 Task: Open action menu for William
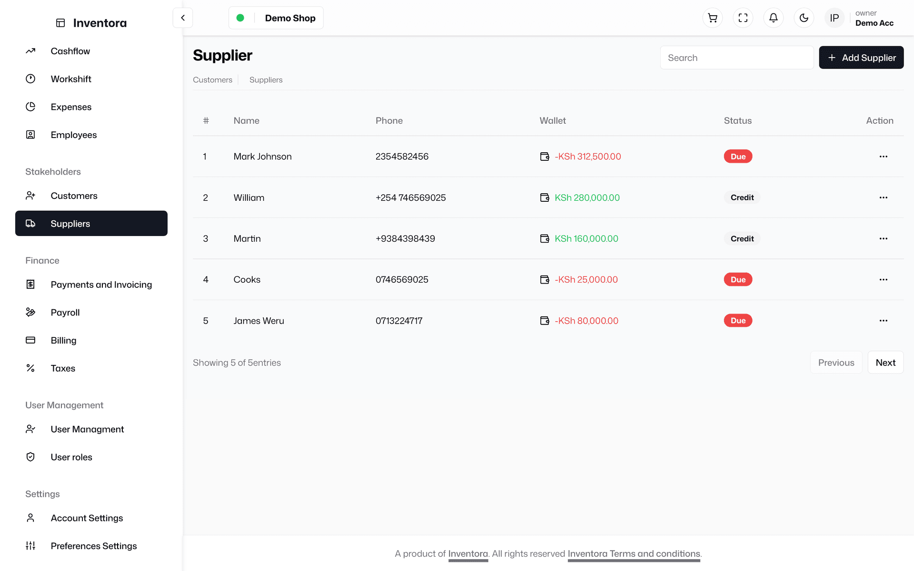click(884, 197)
